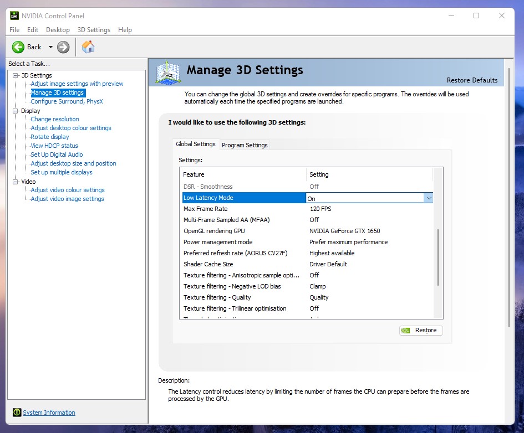
Task: Collapse the Video tree node
Action: click(15, 182)
